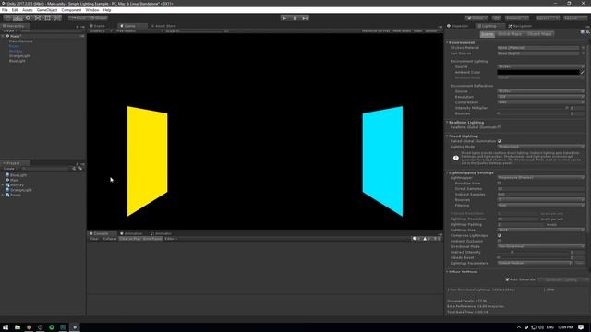Open the Lighting help icon
This screenshot has height=332, width=591.
pyautogui.click(x=583, y=32)
